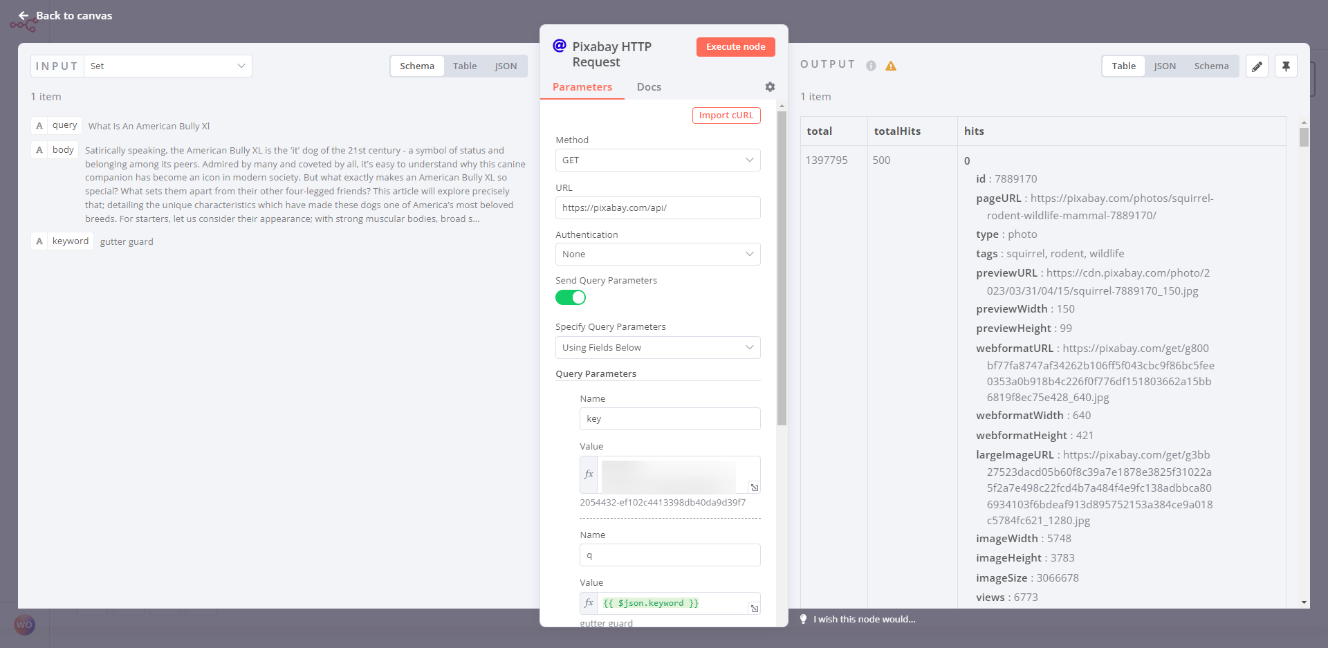Viewport: 1328px width, 648px height.
Task: Click the Import cURL button
Action: (726, 115)
